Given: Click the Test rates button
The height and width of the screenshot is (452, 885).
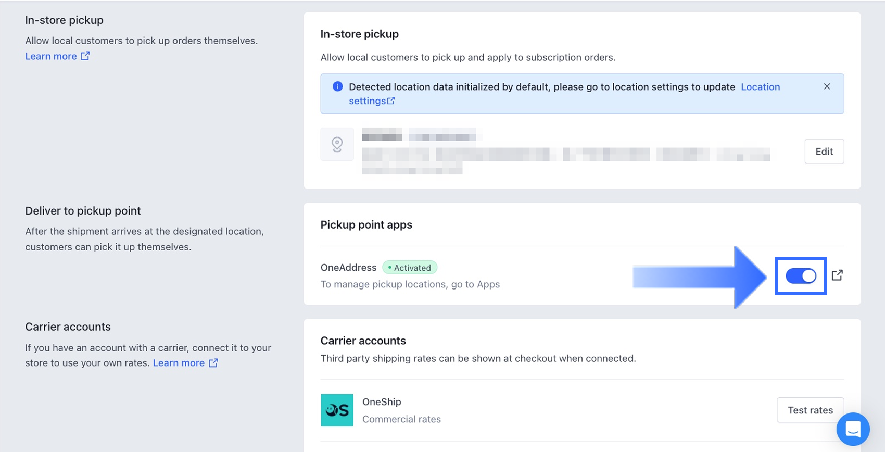Looking at the screenshot, I should 810,410.
